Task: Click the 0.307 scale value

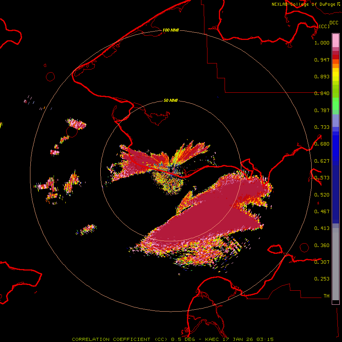Action: pos(322,262)
